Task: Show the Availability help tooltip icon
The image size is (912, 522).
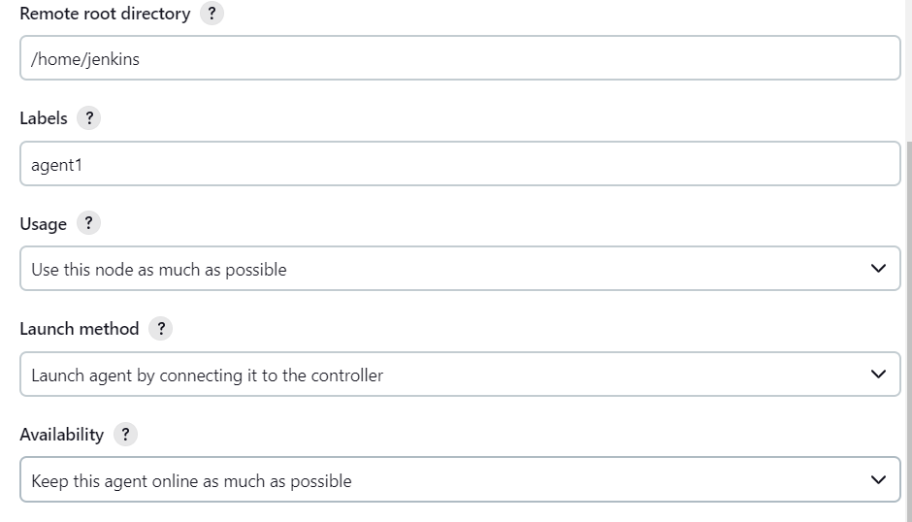Action: 125,435
